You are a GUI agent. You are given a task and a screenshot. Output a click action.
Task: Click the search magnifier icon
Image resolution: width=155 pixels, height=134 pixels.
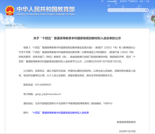click(147, 10)
